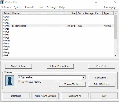This screenshot has height=102, width=119.
Task: Open the Tools menu
Action: [x=41, y=7]
